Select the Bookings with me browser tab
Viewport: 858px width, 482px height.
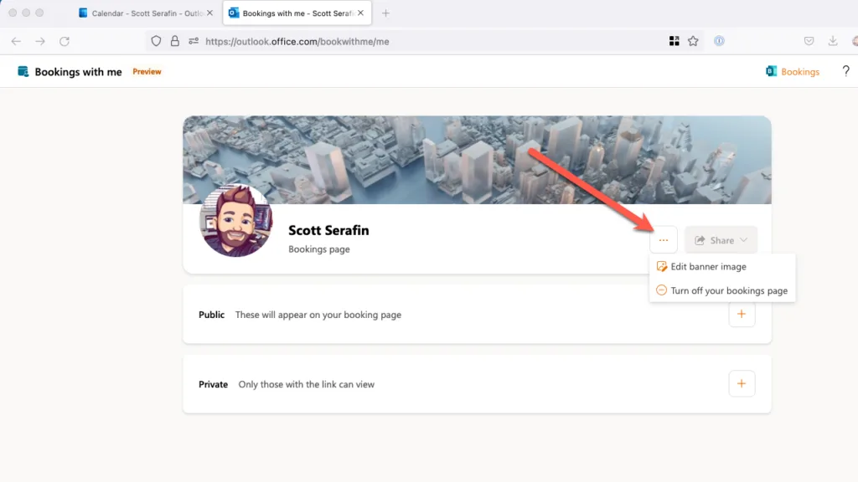(x=297, y=13)
